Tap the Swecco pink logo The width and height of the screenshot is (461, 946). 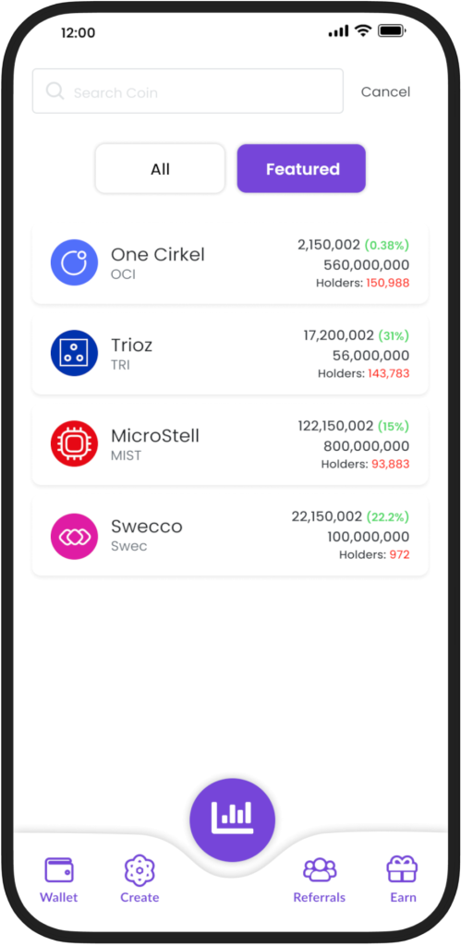[74, 537]
